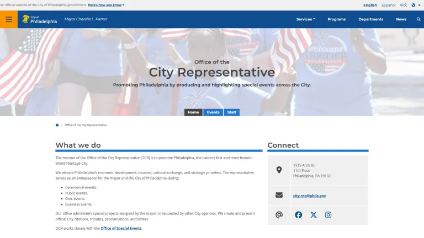The height and width of the screenshot is (238, 424).
Task: Click the "Office of the City Representative" breadcrumb
Action: coord(86,125)
